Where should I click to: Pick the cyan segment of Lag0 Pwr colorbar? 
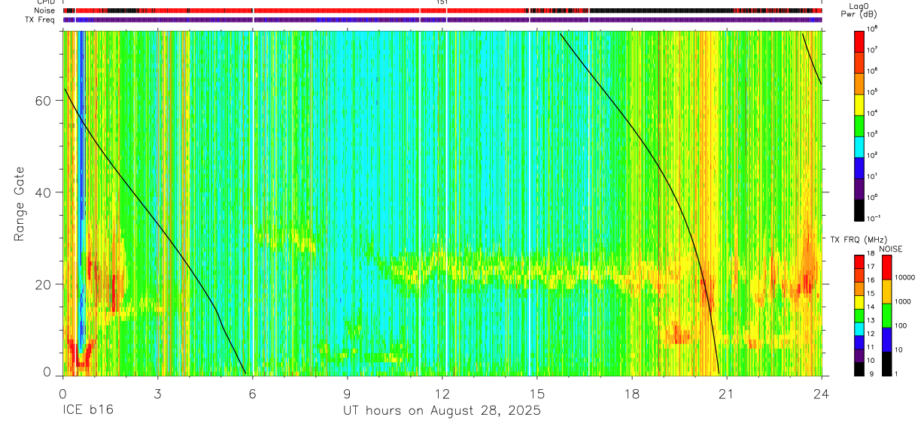(x=859, y=147)
